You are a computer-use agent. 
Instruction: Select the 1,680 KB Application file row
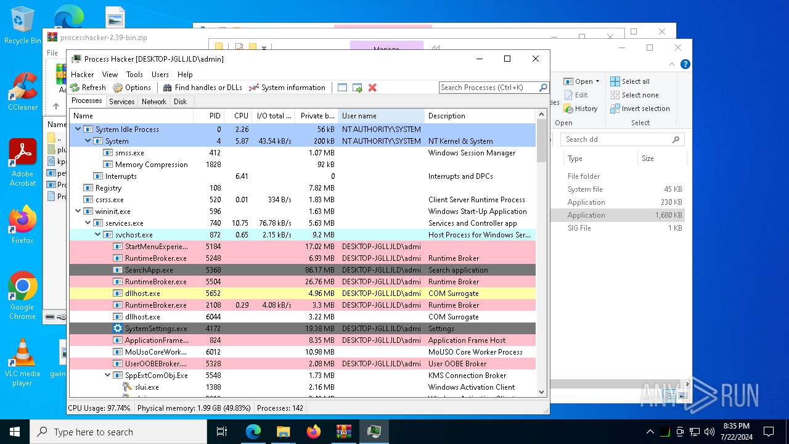618,215
